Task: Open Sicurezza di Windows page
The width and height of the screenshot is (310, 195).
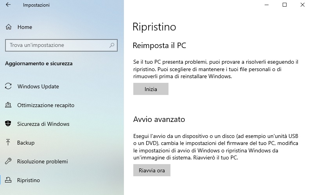Action: click(43, 124)
